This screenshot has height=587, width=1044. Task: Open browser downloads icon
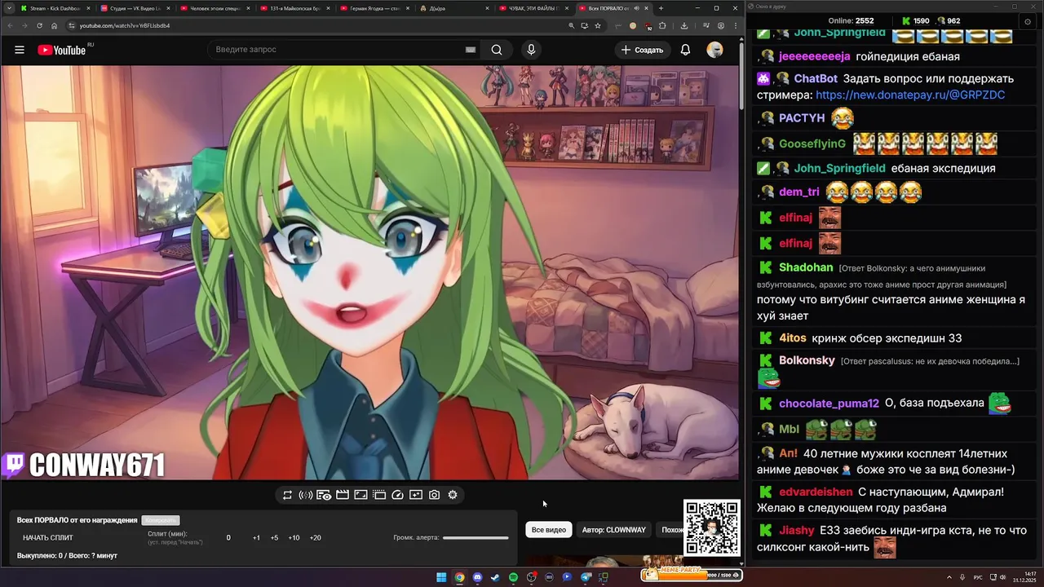(x=684, y=25)
